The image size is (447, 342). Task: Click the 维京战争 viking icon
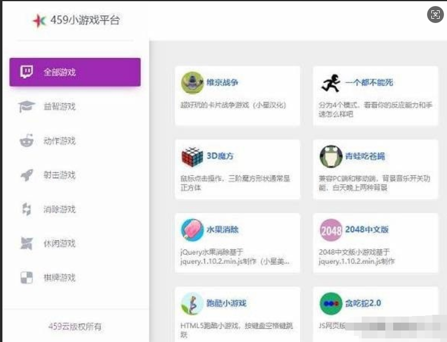point(192,83)
